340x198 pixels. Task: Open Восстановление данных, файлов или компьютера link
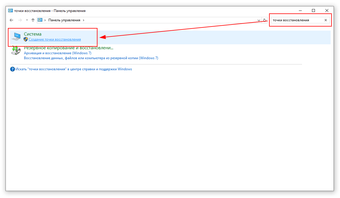point(91,58)
